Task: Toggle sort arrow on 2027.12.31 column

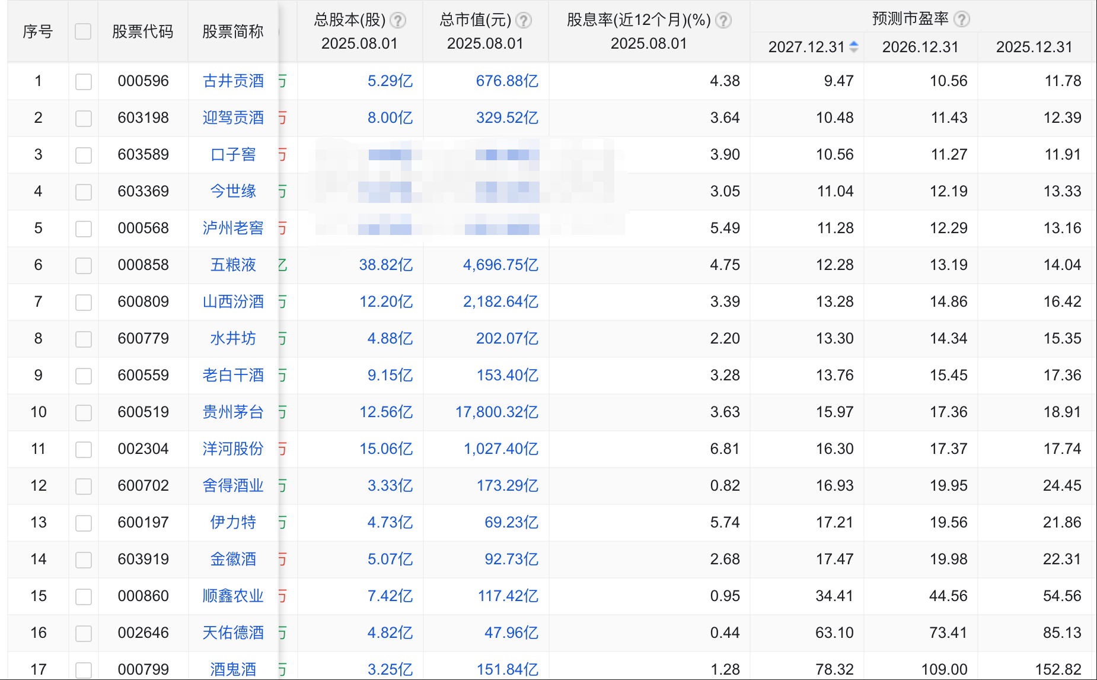Action: tap(854, 46)
